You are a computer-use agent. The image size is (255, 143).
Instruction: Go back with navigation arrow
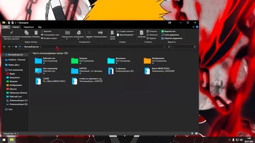click(4, 47)
